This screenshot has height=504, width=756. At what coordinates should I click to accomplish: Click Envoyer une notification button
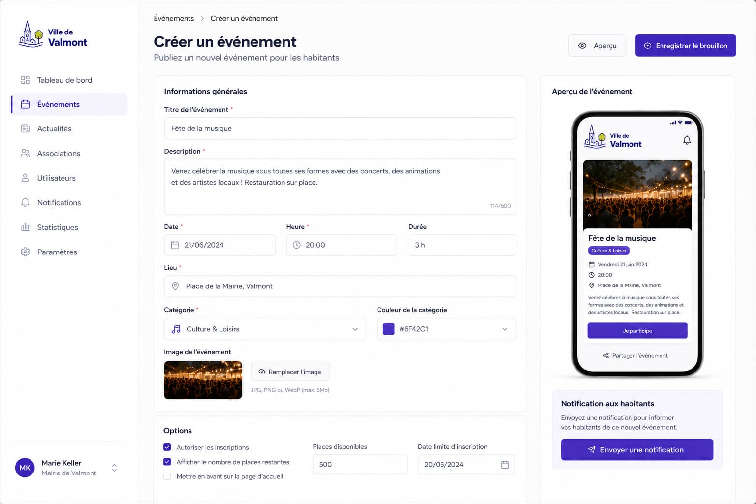(x=637, y=449)
